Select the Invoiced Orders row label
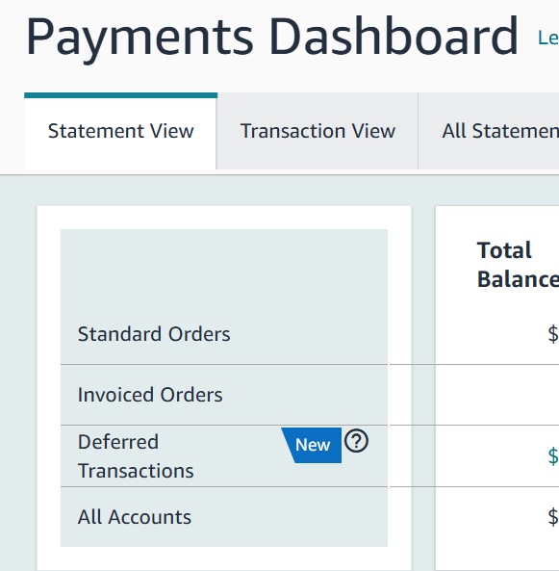This screenshot has width=559, height=571. pos(150,395)
